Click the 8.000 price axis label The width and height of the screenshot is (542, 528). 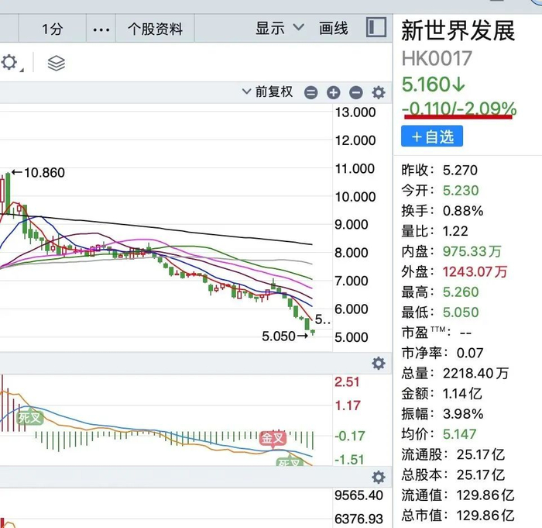click(x=352, y=253)
